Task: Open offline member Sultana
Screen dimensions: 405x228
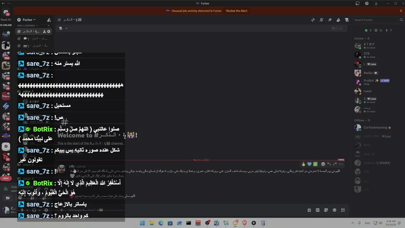Action: click(375, 163)
